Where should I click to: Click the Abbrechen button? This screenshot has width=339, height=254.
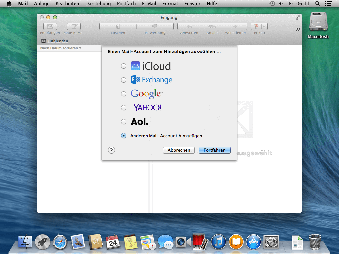tap(179, 150)
